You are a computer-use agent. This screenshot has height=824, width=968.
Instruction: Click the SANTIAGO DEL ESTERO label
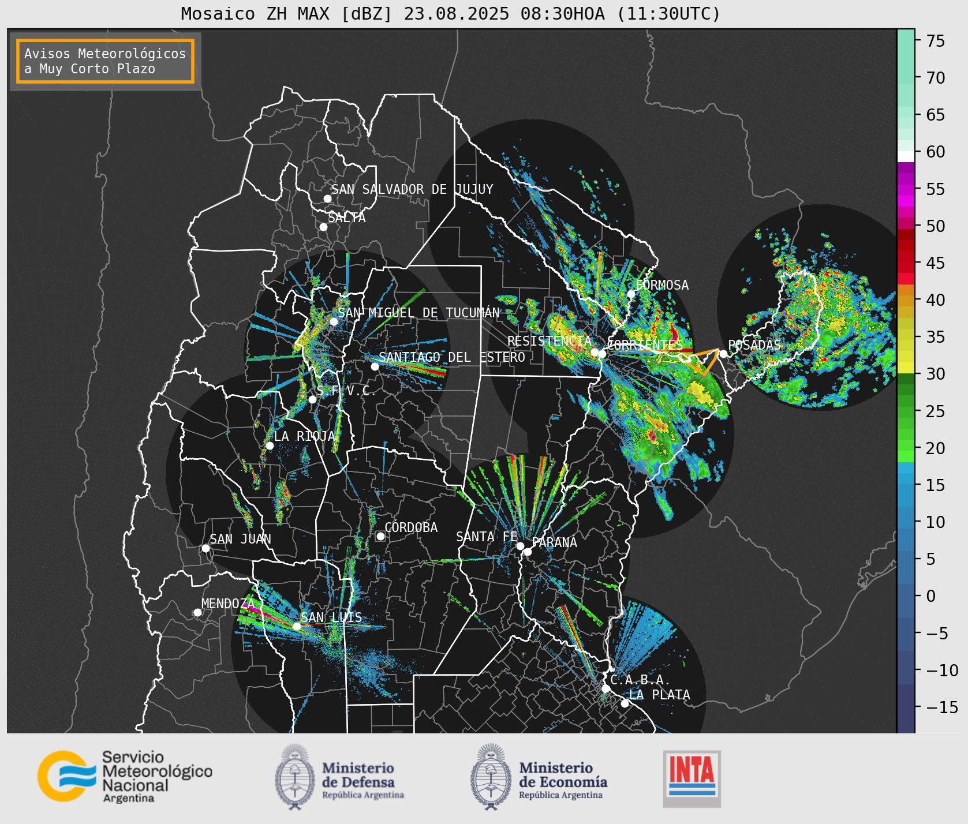pyautogui.click(x=452, y=357)
